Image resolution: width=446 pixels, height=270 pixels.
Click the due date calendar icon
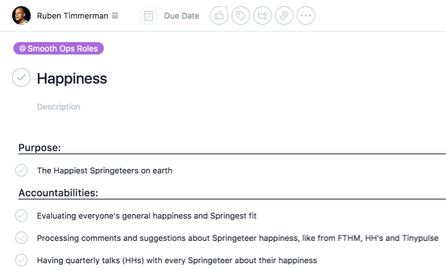(x=148, y=15)
